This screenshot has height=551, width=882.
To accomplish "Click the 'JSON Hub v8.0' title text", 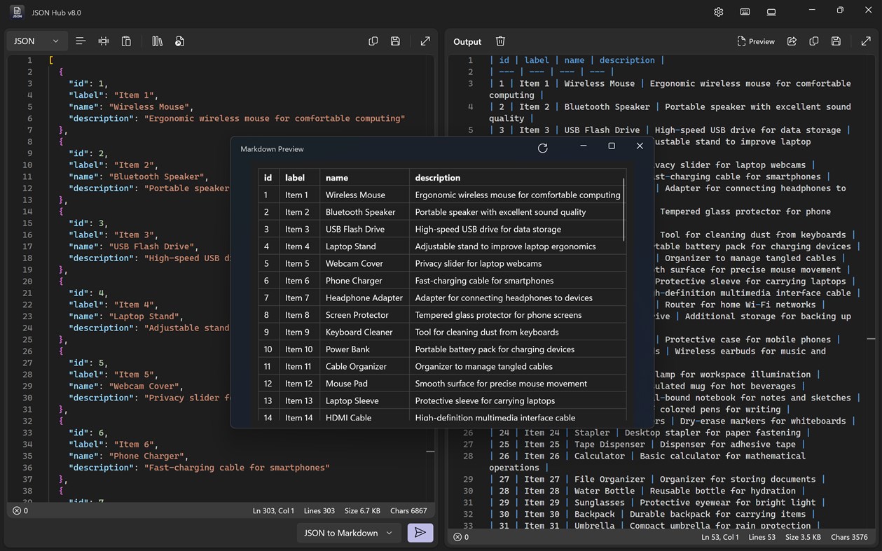I will coord(56,13).
